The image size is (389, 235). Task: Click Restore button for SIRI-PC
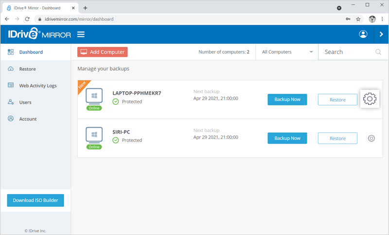click(337, 138)
